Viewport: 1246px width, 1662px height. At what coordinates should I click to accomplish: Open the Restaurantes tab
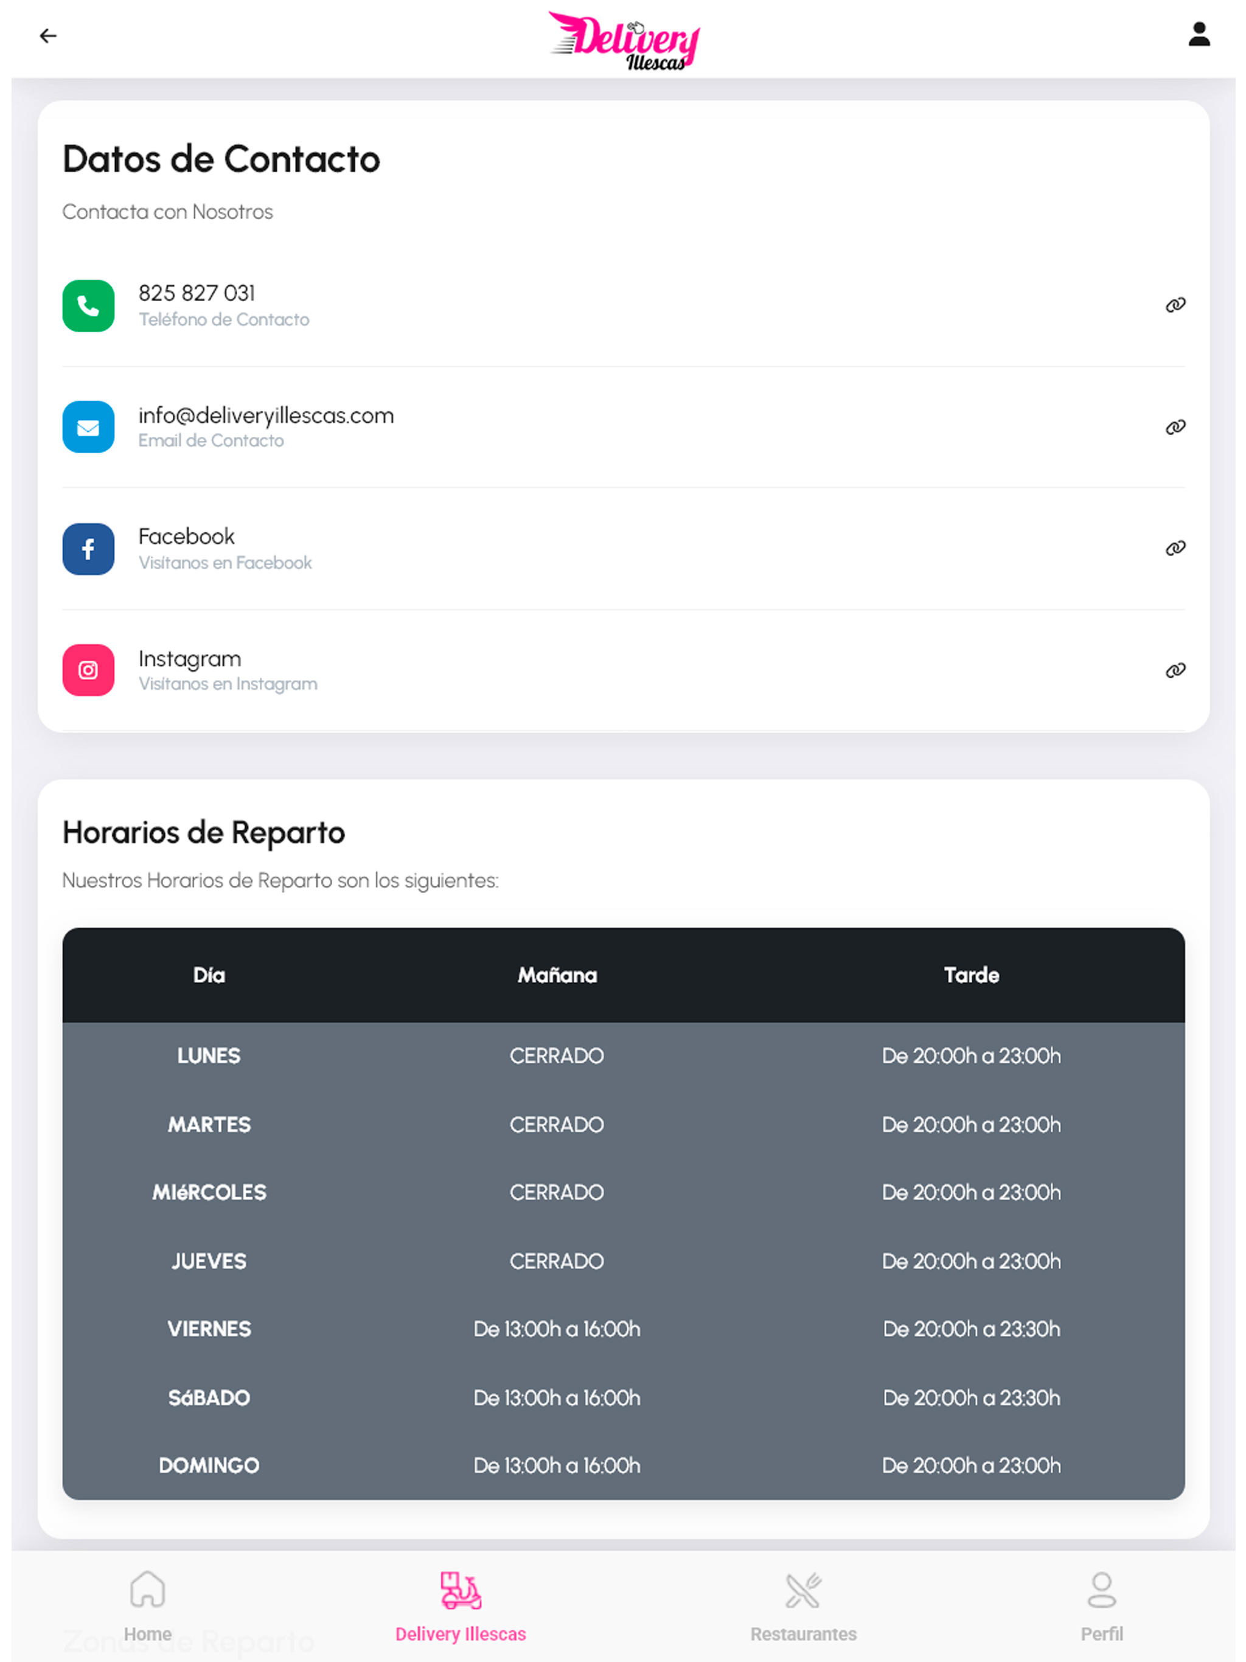point(803,1607)
